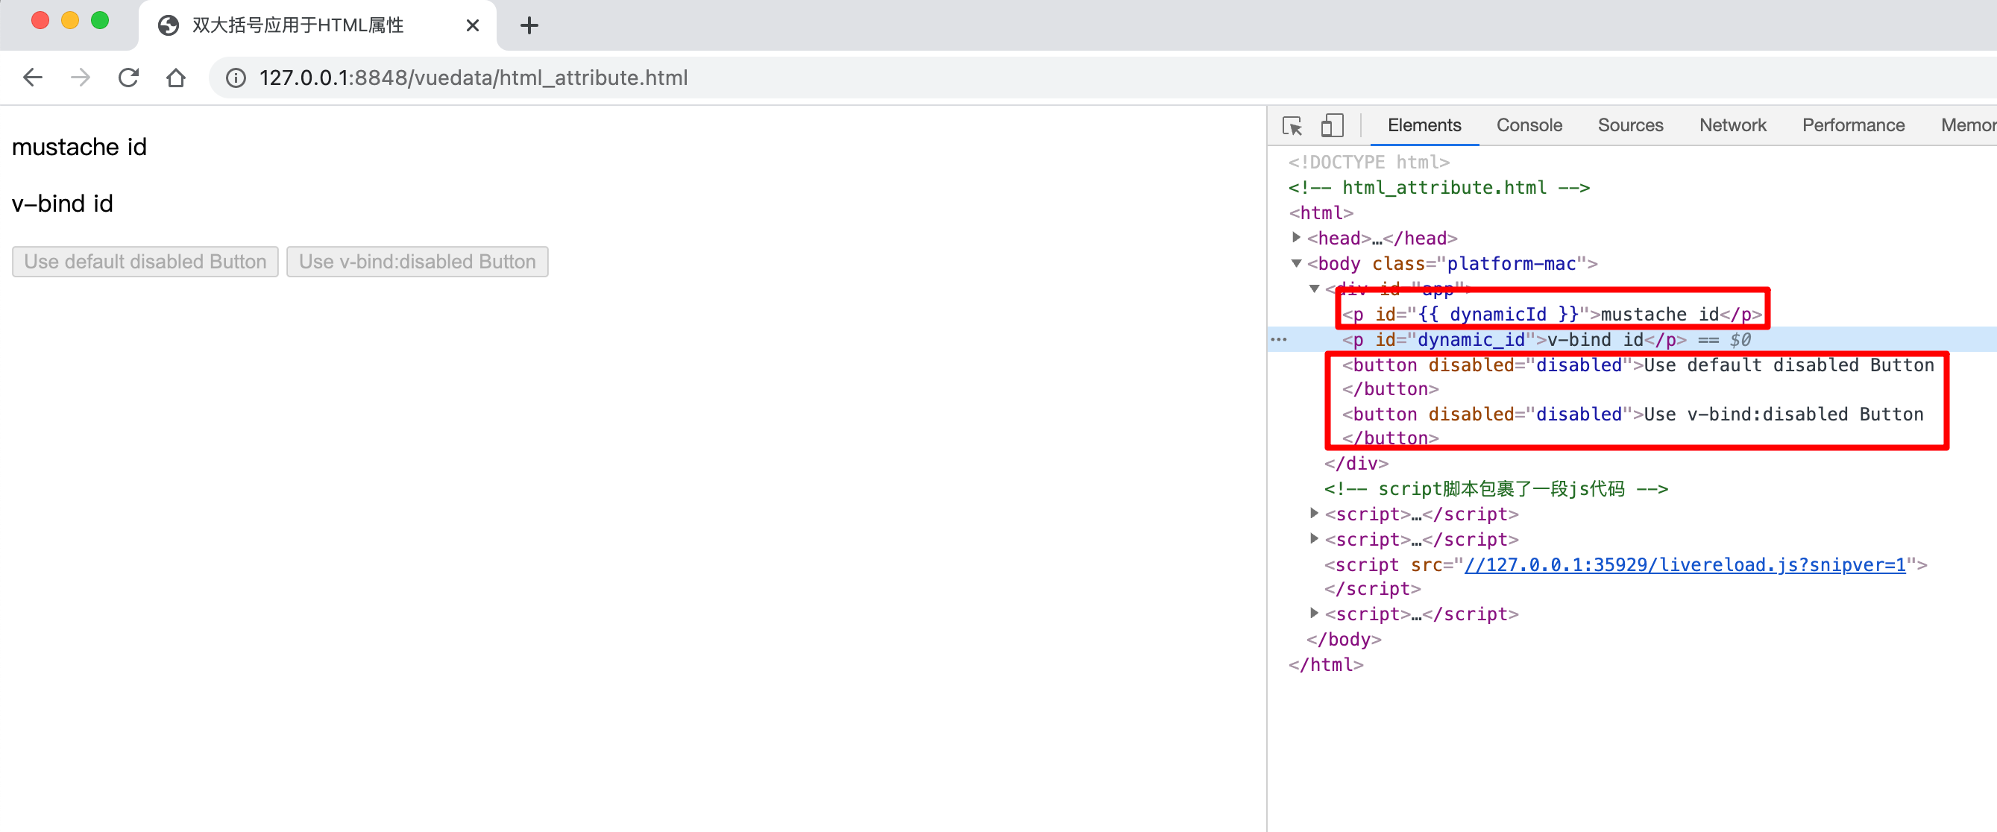This screenshot has height=832, width=1997.
Task: Expand the second collapsed script node
Action: tap(1314, 539)
